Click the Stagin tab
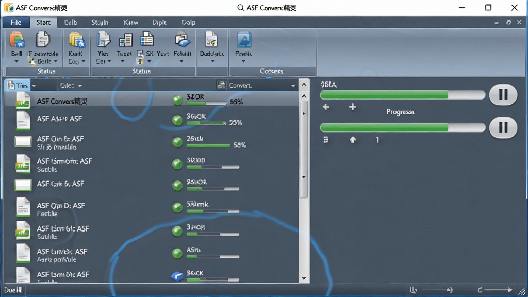Image resolution: width=528 pixels, height=297 pixels. pyautogui.click(x=100, y=22)
